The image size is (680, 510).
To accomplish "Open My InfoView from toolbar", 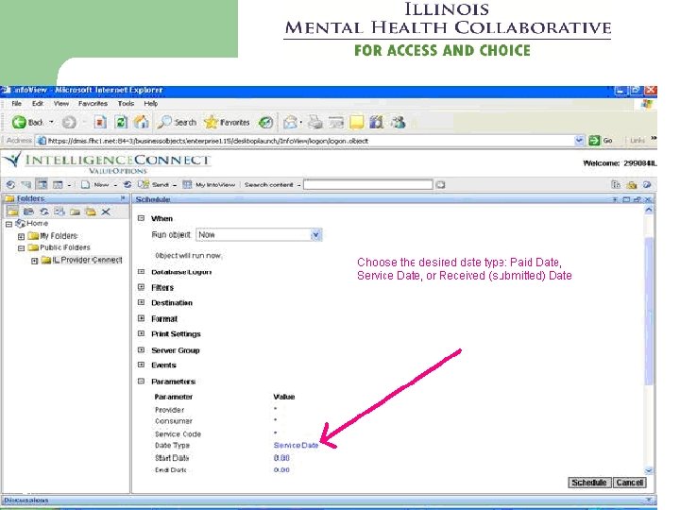I will [x=209, y=185].
